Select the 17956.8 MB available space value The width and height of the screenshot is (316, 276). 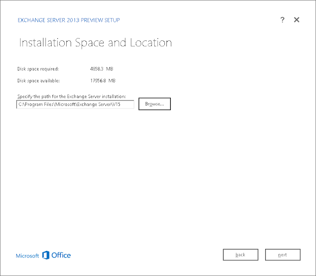[103, 81]
